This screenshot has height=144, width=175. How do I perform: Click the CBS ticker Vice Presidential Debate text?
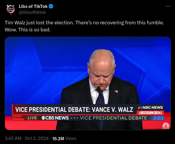(x=113, y=118)
